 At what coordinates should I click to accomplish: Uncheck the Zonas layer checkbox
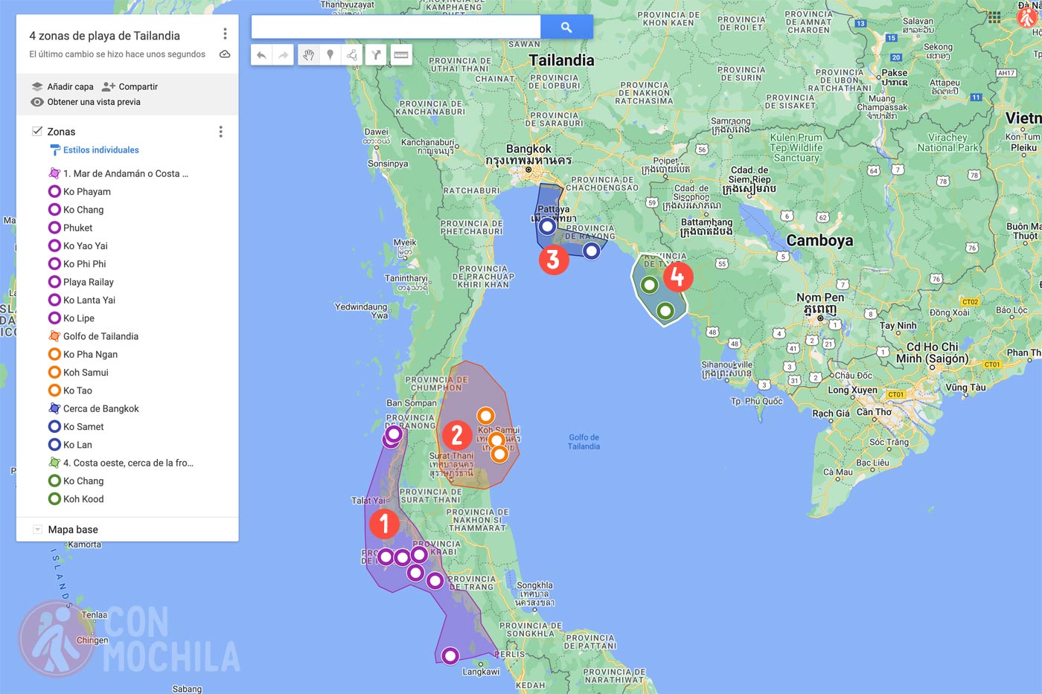(x=37, y=132)
